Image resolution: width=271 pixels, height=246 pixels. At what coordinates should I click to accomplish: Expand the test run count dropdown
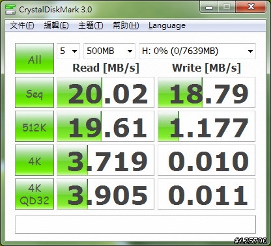(x=68, y=51)
